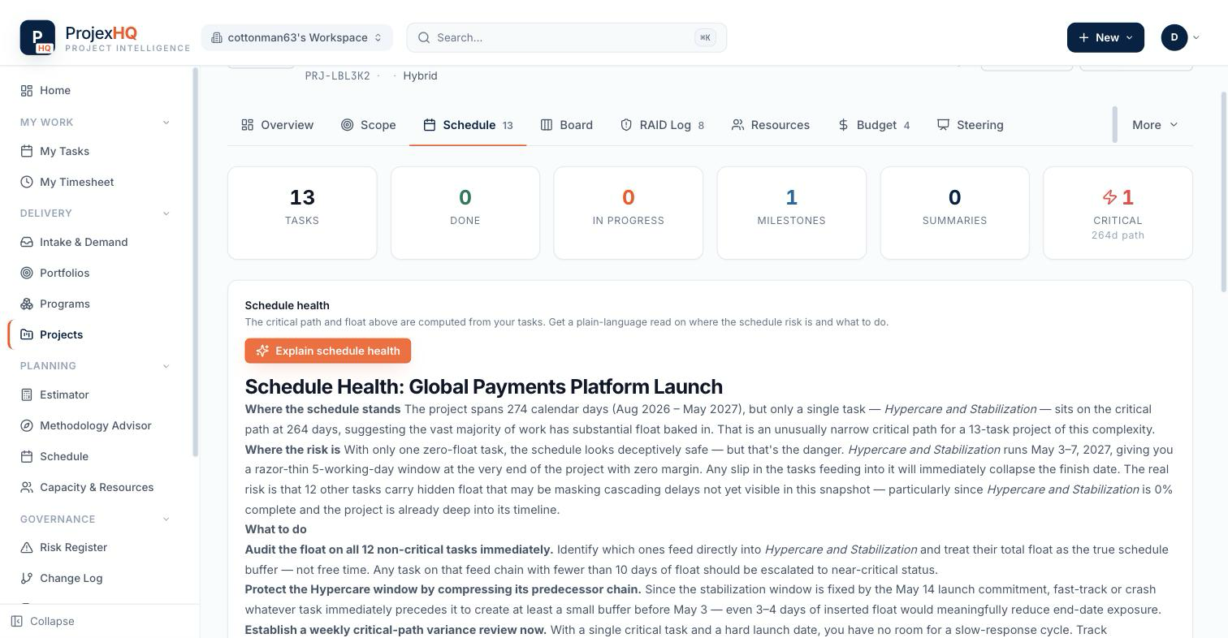The image size is (1228, 638).
Task: Collapse the sidebar panel
Action: [43, 621]
